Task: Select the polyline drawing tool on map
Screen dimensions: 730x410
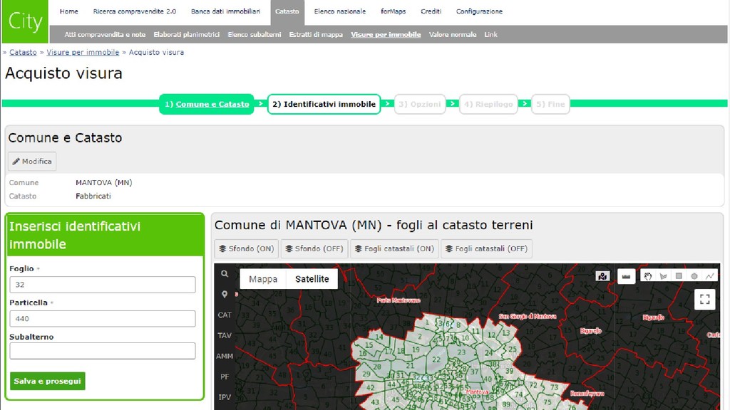Action: pos(710,276)
